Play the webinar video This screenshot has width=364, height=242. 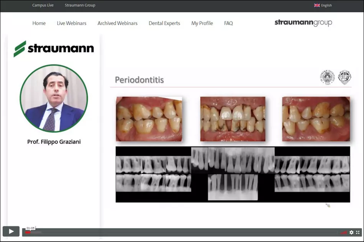11,231
